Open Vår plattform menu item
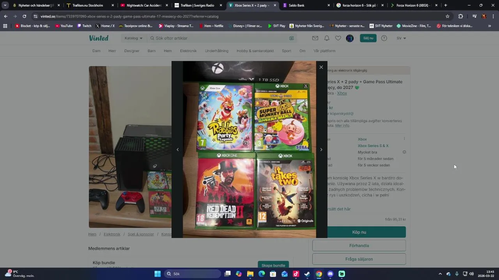The image size is (499, 280). pos(324,51)
